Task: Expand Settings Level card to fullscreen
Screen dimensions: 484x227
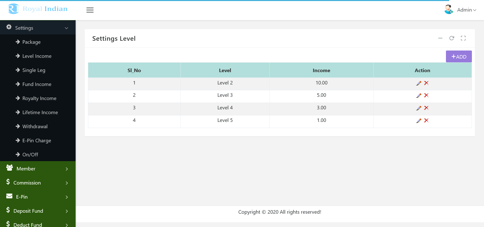Action: click(463, 38)
